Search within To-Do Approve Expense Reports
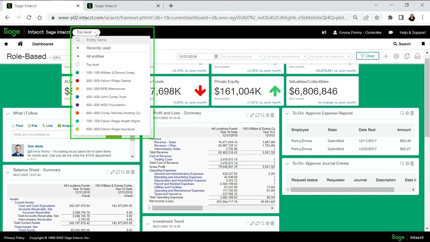Image resolution: width=430 pixels, height=242 pixels. (x=402, y=113)
